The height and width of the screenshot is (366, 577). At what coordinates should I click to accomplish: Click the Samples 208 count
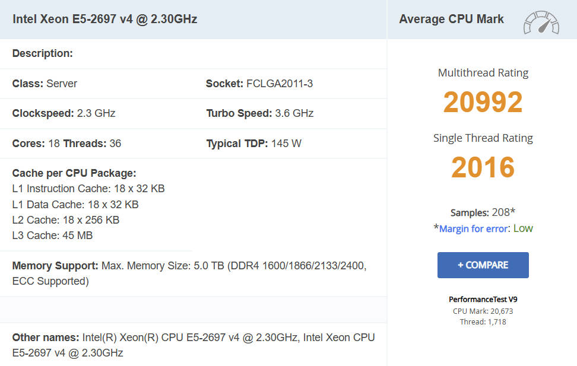tap(483, 212)
